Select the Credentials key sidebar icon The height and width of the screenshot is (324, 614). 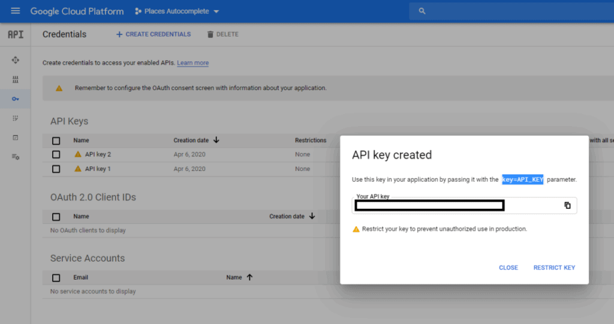click(x=16, y=99)
